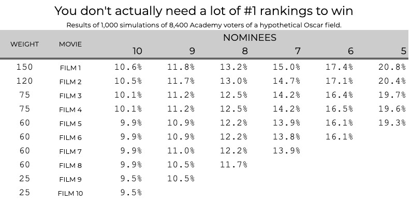Select the FILM 1 row label

(70, 68)
